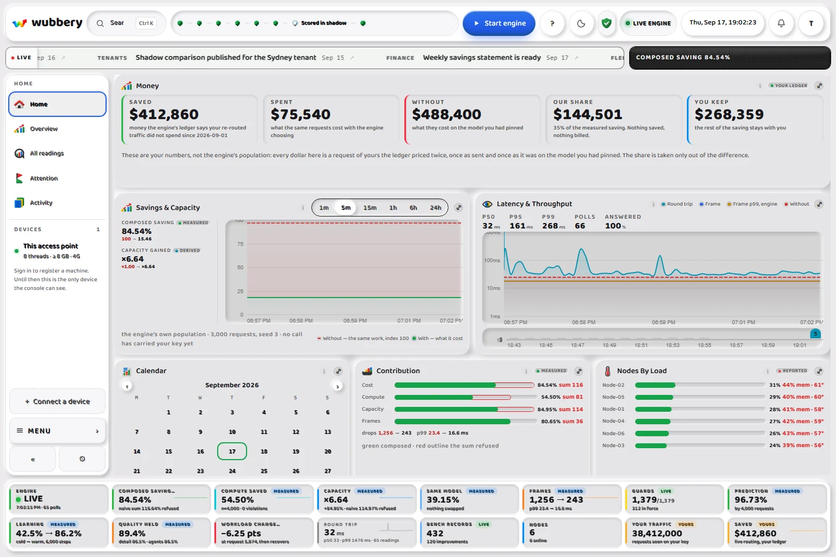Click Connect a device
The image size is (836, 557).
pyautogui.click(x=57, y=401)
